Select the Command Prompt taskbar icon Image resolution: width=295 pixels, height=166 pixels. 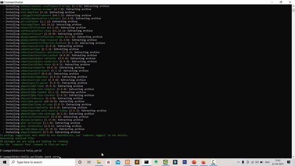point(147,162)
